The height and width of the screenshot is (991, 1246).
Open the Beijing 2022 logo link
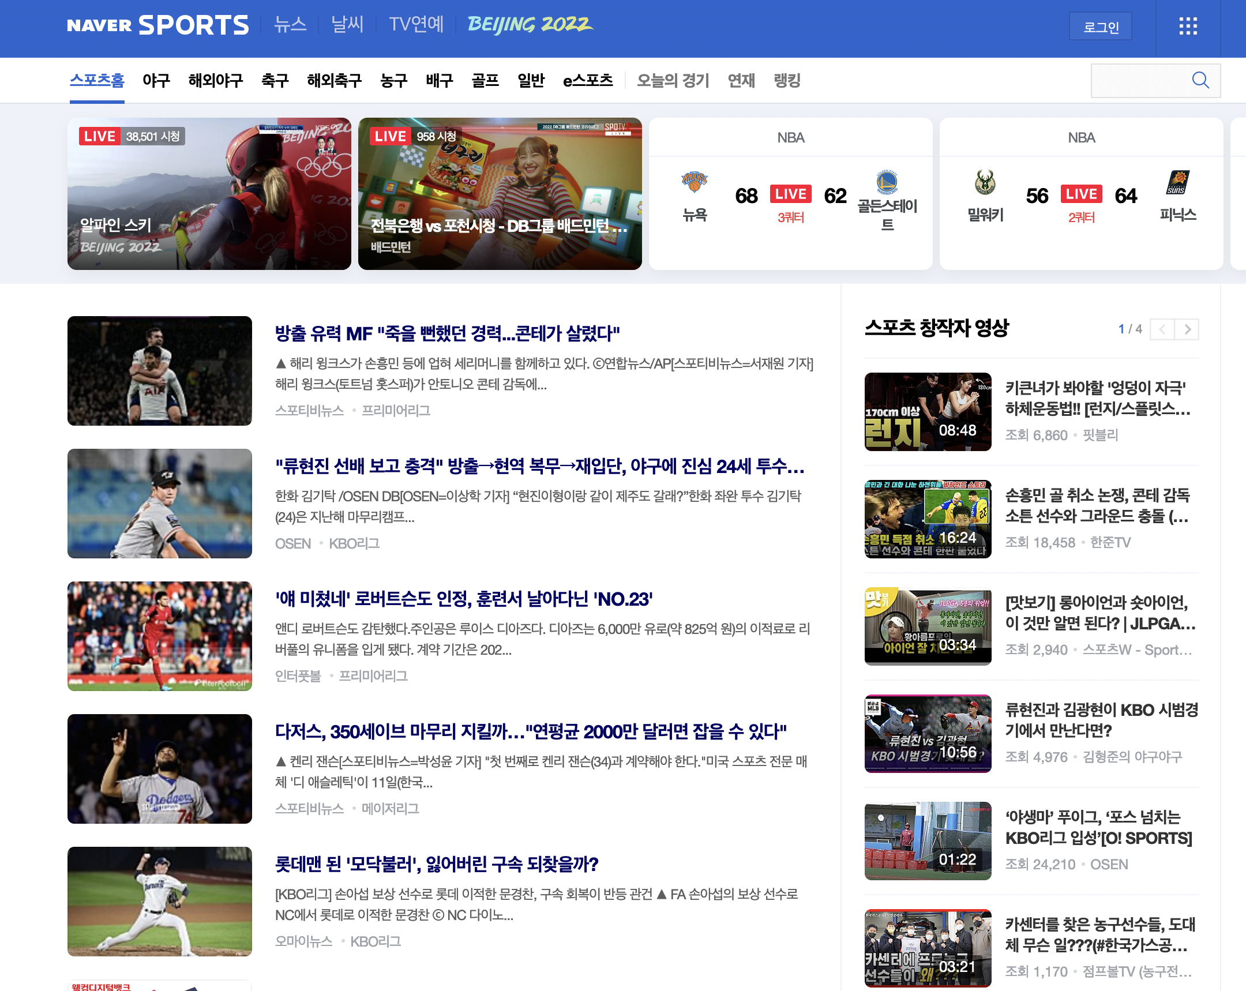[530, 24]
